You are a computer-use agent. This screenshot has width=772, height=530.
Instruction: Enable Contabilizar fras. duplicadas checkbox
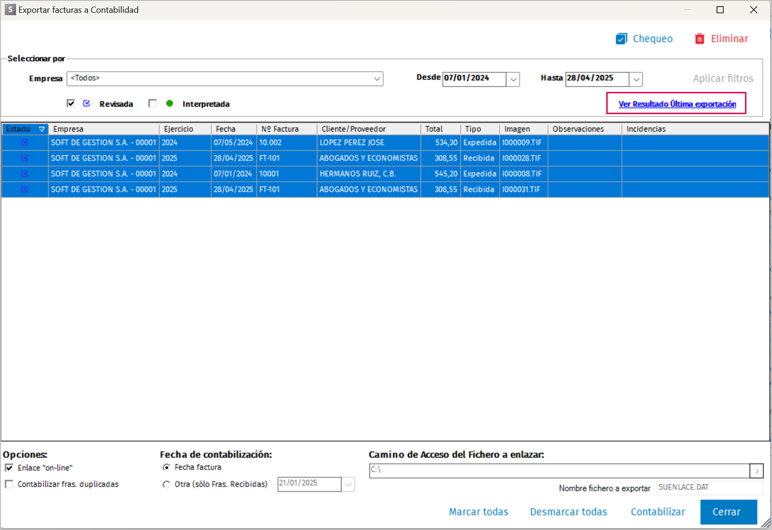click(9, 484)
